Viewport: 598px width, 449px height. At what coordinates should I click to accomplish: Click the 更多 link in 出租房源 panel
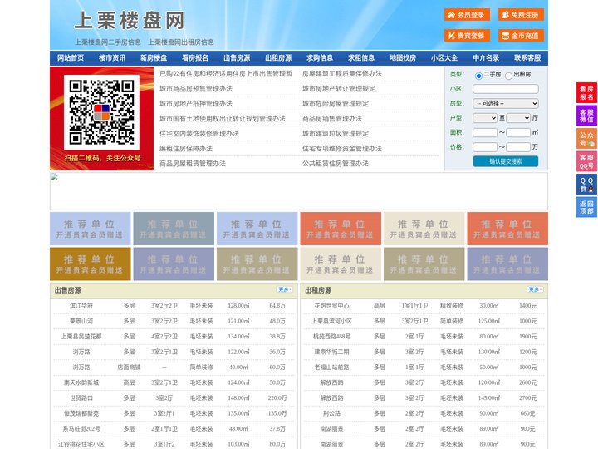[x=535, y=290]
